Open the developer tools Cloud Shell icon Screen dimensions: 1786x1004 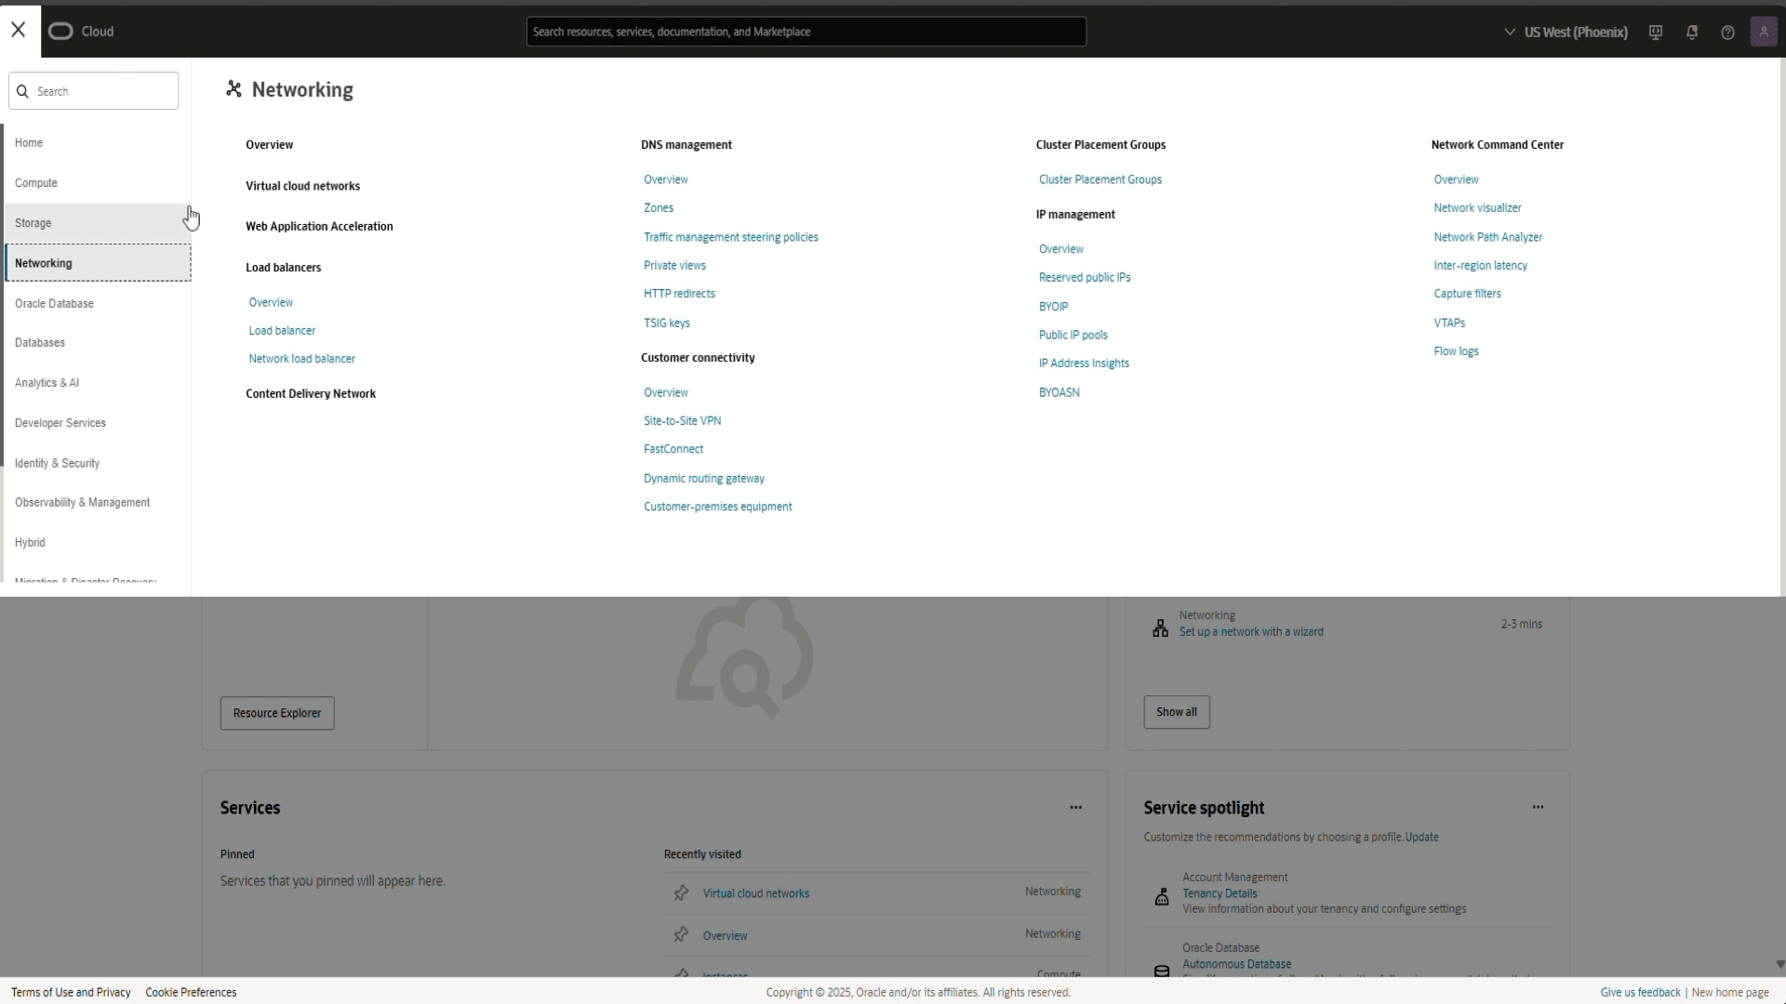pos(1656,33)
